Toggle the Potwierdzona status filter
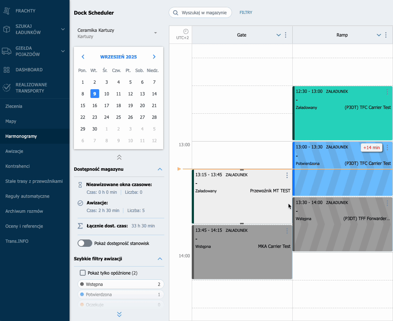The width and height of the screenshot is (393, 321). [121, 294]
